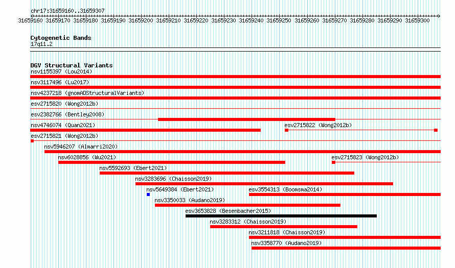
Task: Open the nsv4746074 (Quan2021) variant
Action: pos(145,130)
